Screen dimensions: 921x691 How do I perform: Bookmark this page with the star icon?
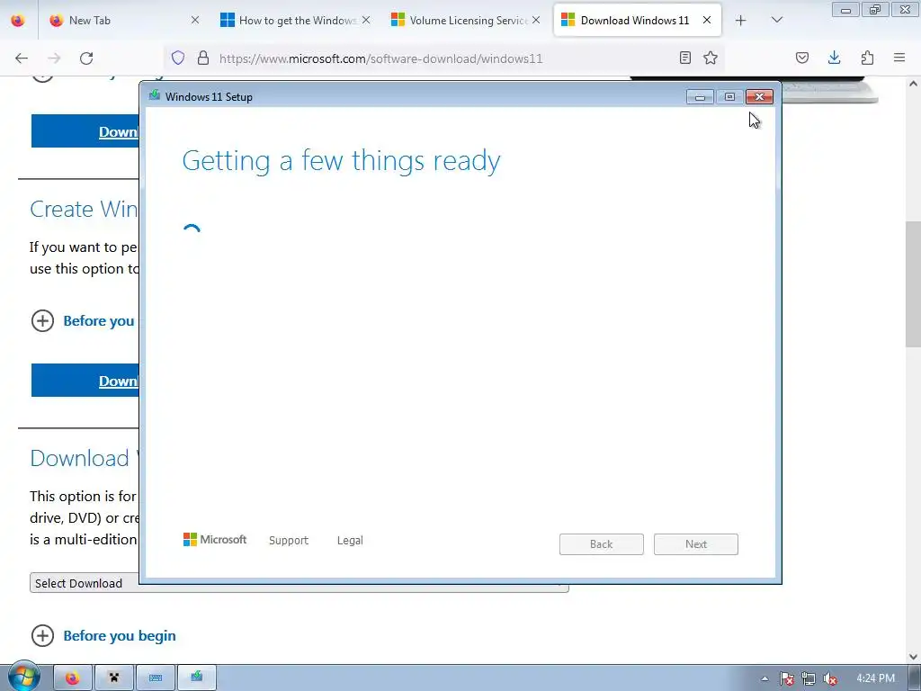pos(711,58)
